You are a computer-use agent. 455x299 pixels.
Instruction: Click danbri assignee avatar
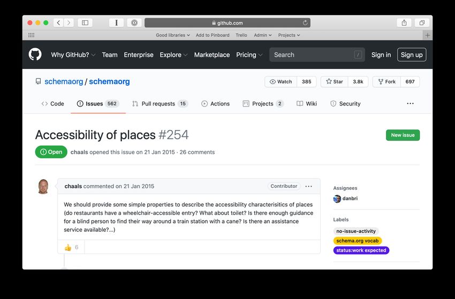pyautogui.click(x=337, y=198)
